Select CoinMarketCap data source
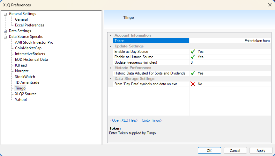 coord(28,48)
